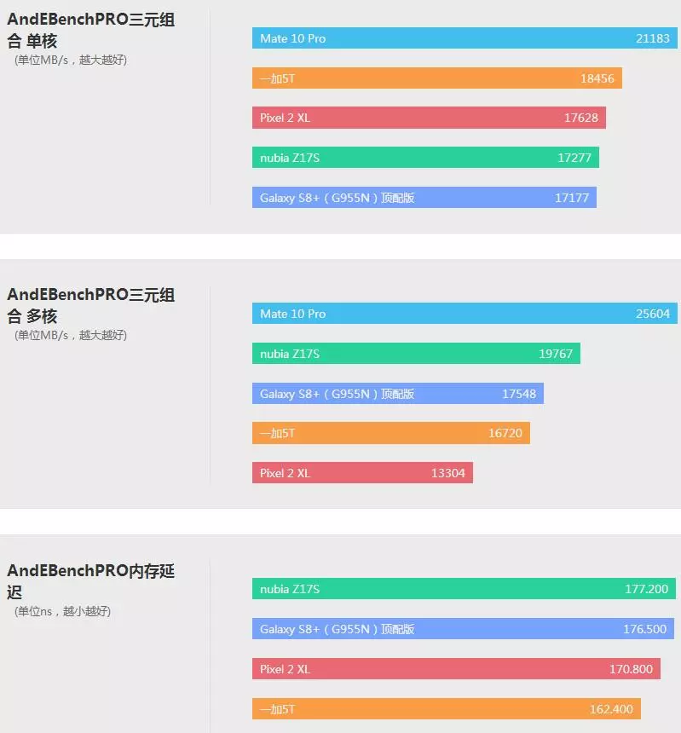Select the 一加5T bar scoring 16720

[391, 433]
